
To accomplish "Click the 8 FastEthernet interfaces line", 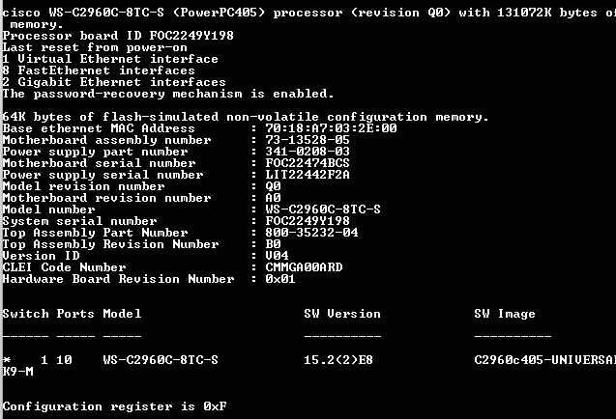I will point(99,70).
